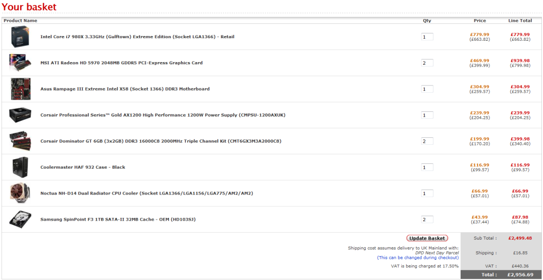Click the £2,499.48 sub total value
The image size is (543, 280).
click(520, 238)
